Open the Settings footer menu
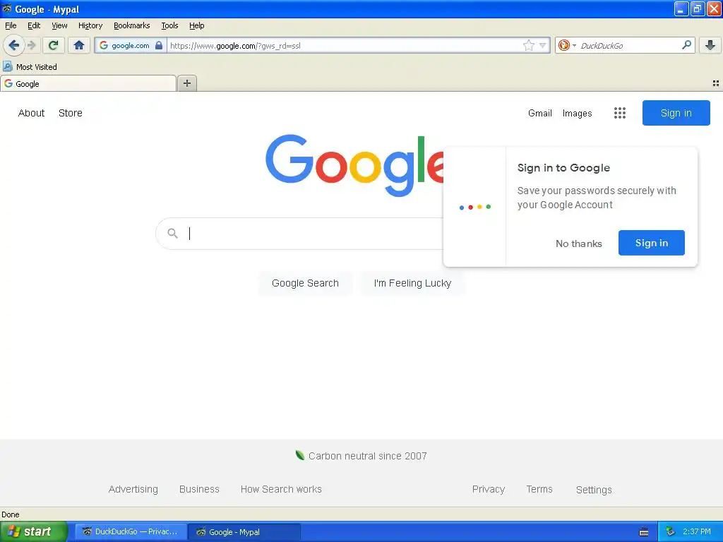 [x=594, y=490]
